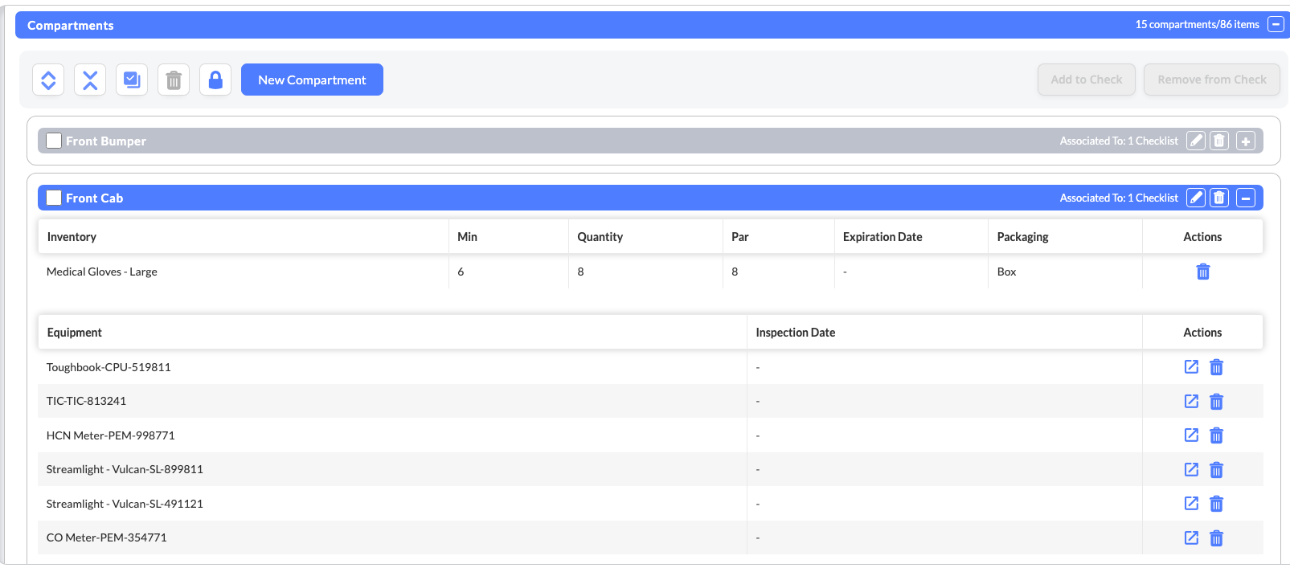
Task: Open Toughbook-CPU-519811 equipment details
Action: pos(1191,366)
